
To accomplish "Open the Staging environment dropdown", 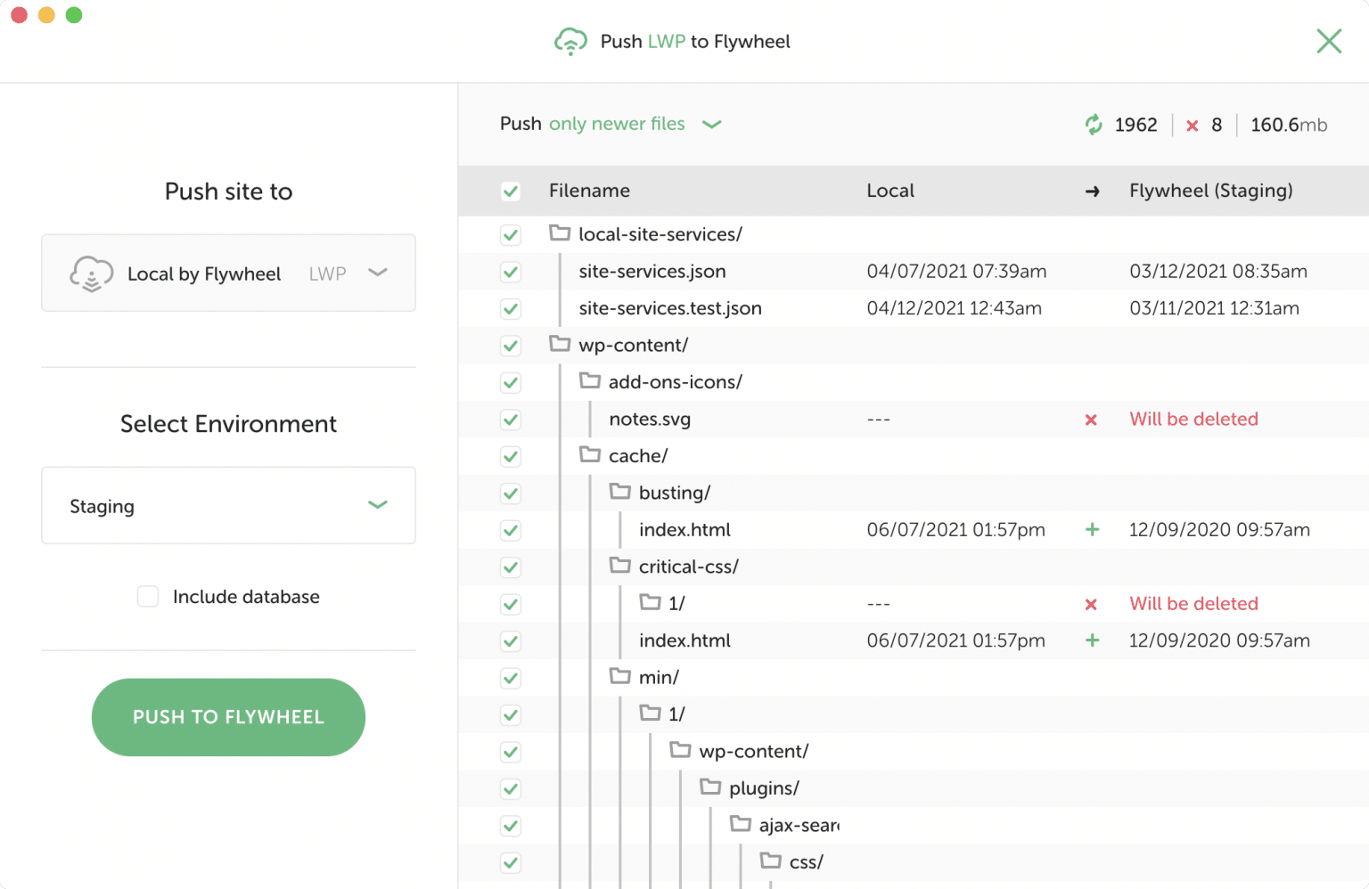I will tap(228, 505).
